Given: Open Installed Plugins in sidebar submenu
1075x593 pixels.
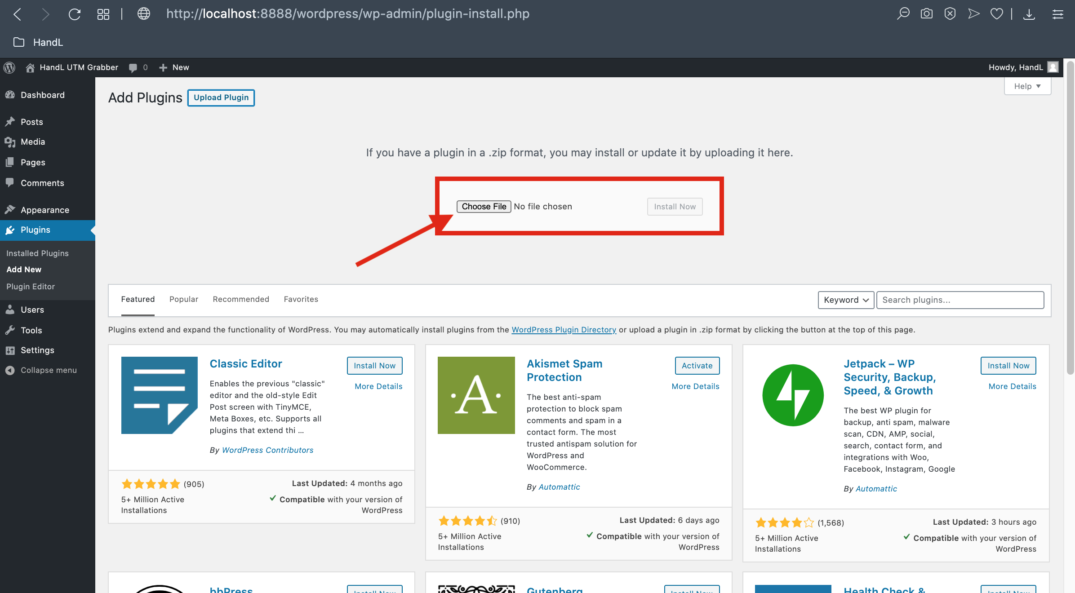Looking at the screenshot, I should click(x=37, y=253).
